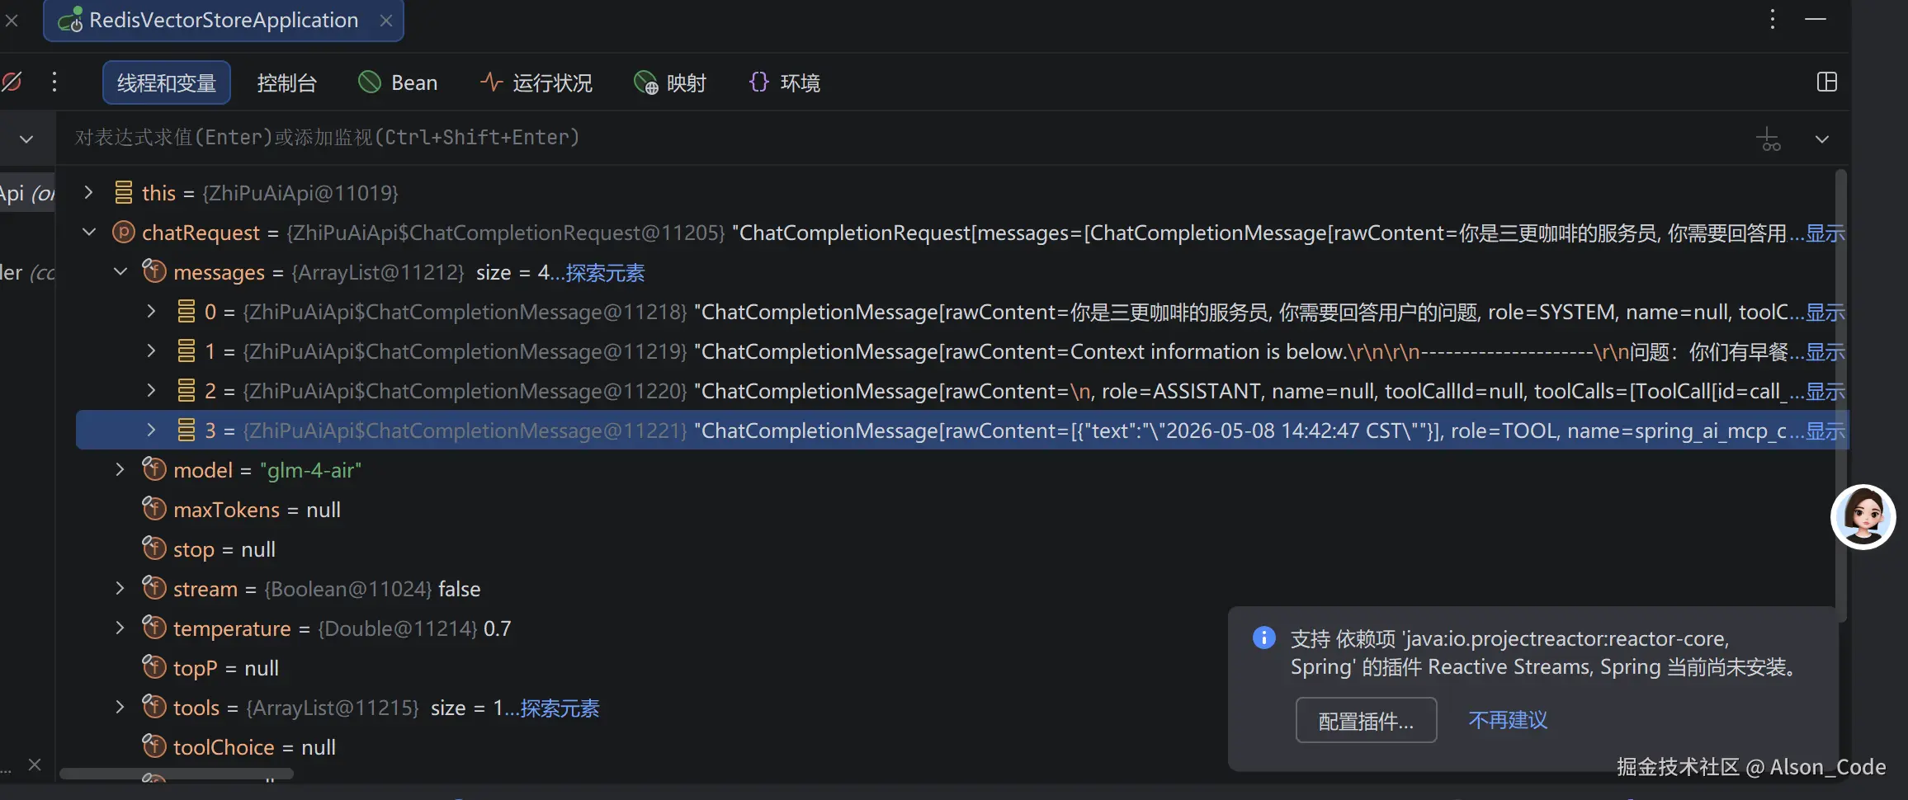Switch to the Bean tab
This screenshot has height=800, width=1908.
399,82
